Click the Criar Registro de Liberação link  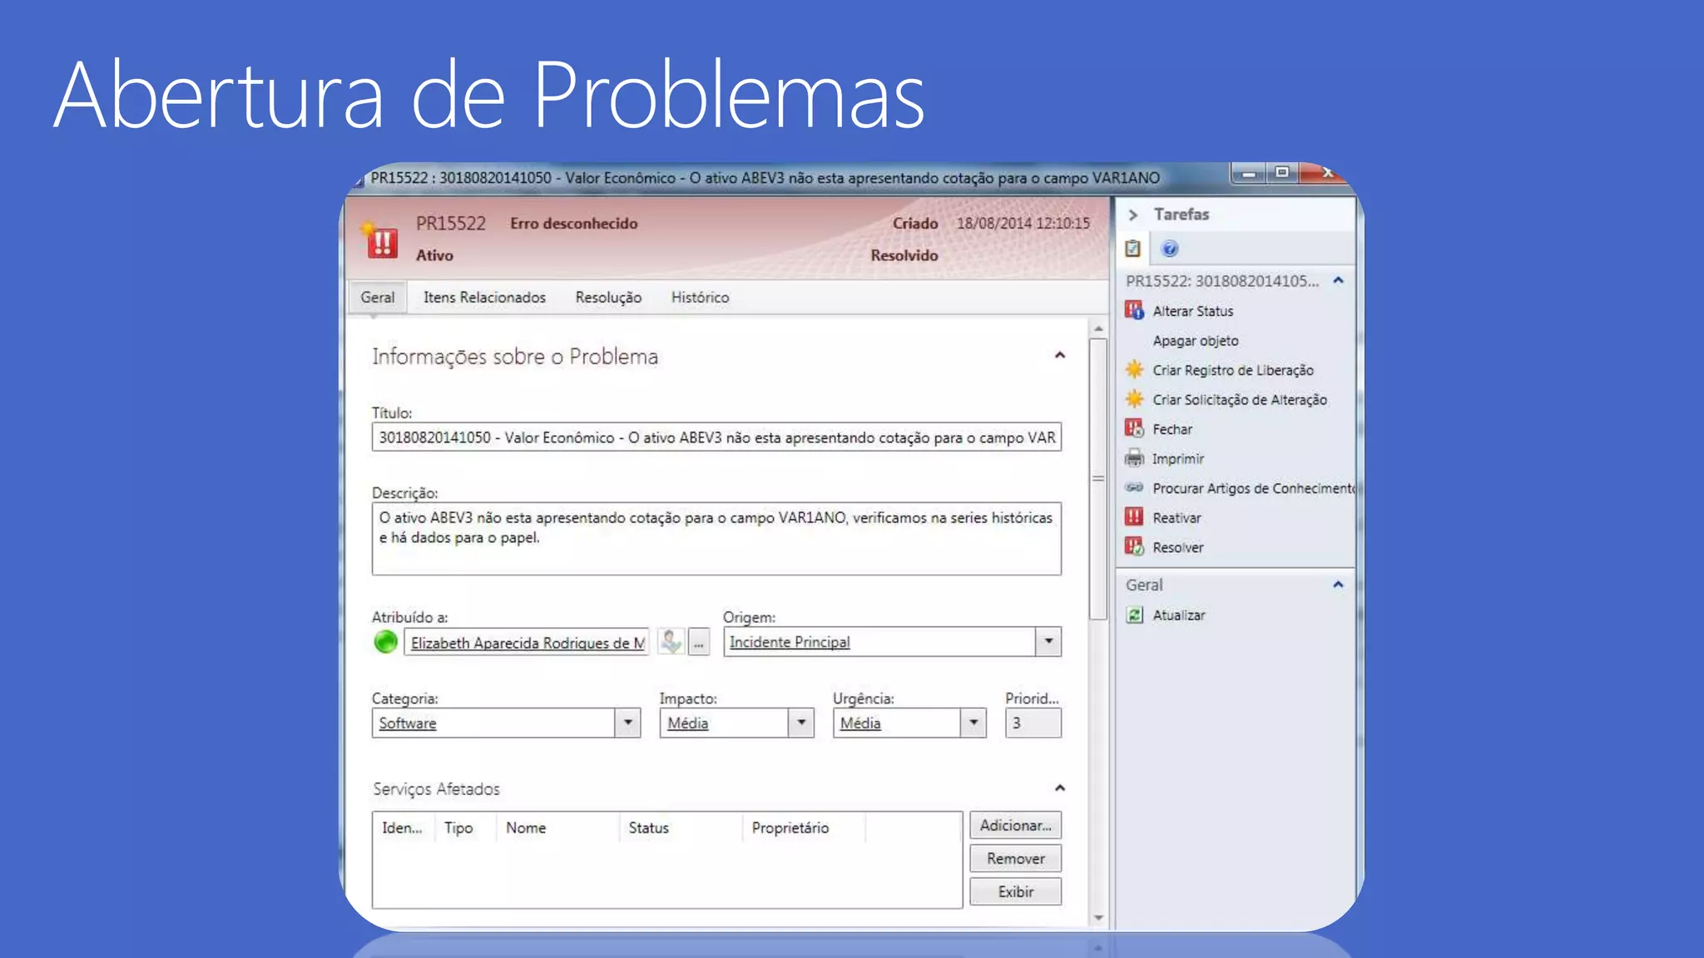click(x=1232, y=370)
